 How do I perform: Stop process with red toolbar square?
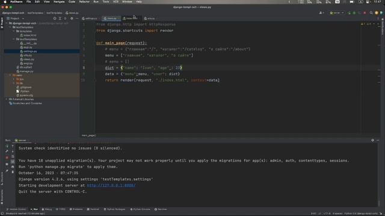(x=365, y=13)
